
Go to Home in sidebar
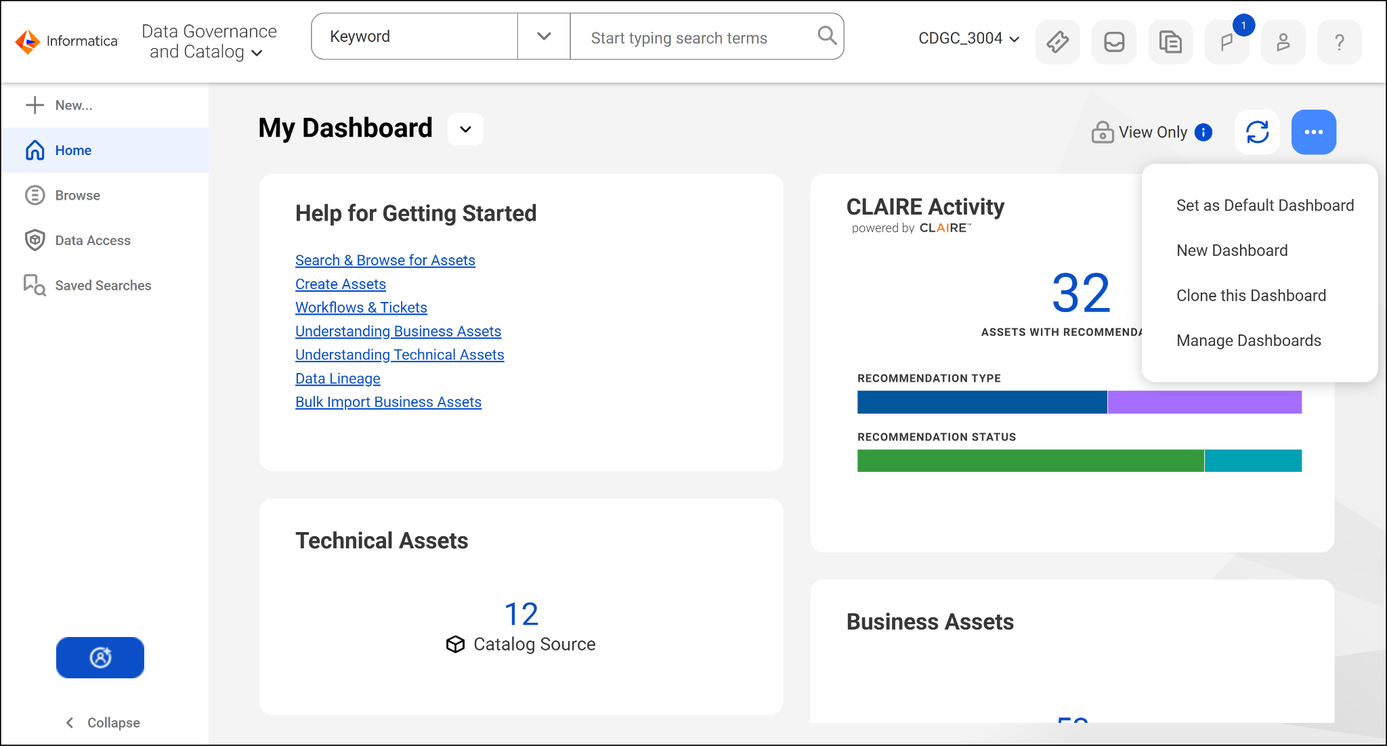(105, 150)
